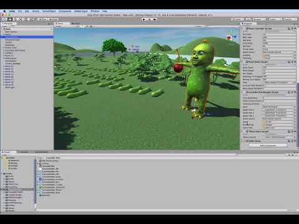Open the Window menu
The width and height of the screenshot is (299, 224).
tap(95, 11)
